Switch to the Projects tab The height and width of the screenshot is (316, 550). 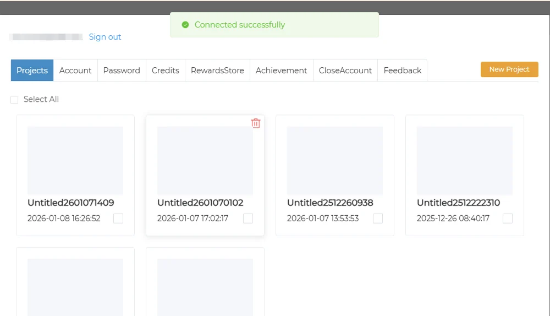(x=32, y=70)
